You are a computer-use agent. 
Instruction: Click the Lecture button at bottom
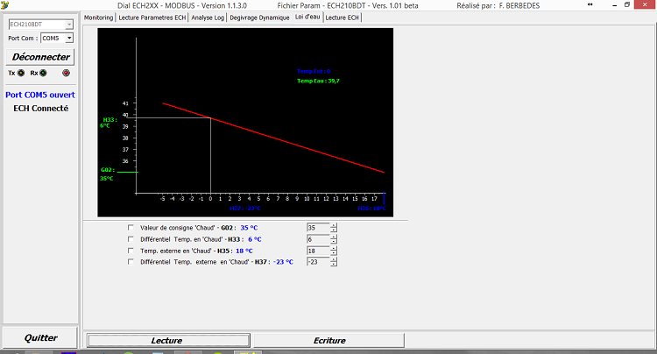pos(166,340)
